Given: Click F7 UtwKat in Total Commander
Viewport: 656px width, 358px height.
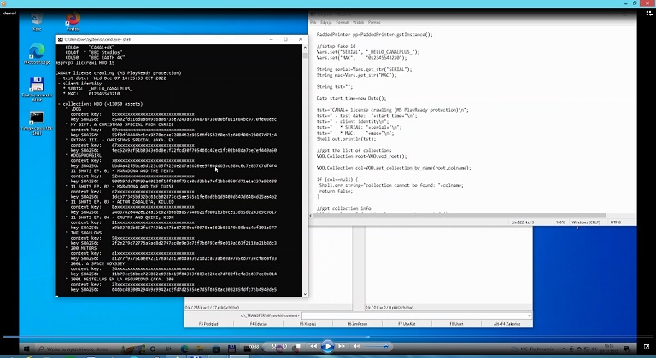Looking at the screenshot, I should (x=407, y=324).
